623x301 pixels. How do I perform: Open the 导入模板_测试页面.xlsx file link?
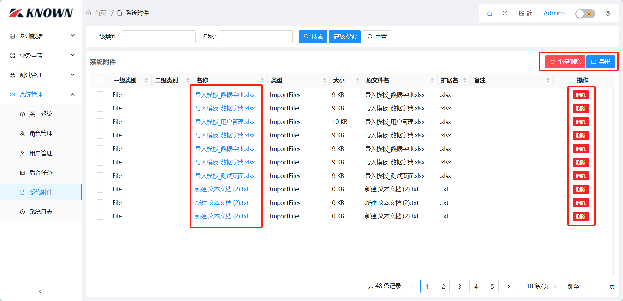tap(225, 176)
